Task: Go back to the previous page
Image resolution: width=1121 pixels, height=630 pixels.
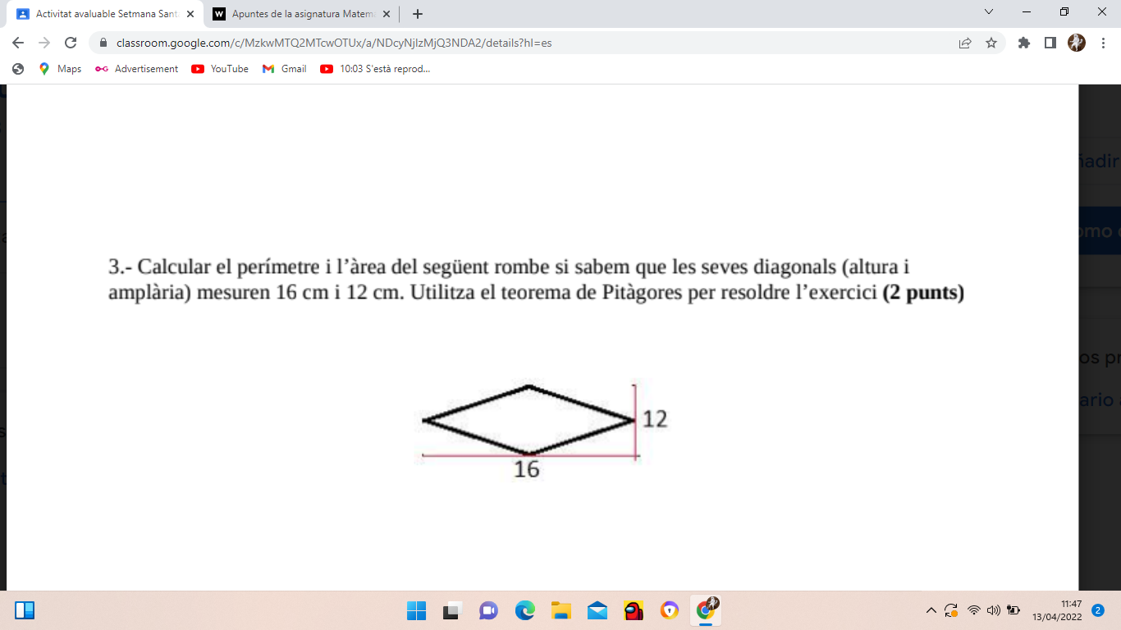Action: click(x=17, y=43)
